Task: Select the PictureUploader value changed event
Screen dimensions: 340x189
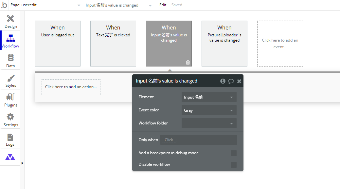Action: point(224,44)
